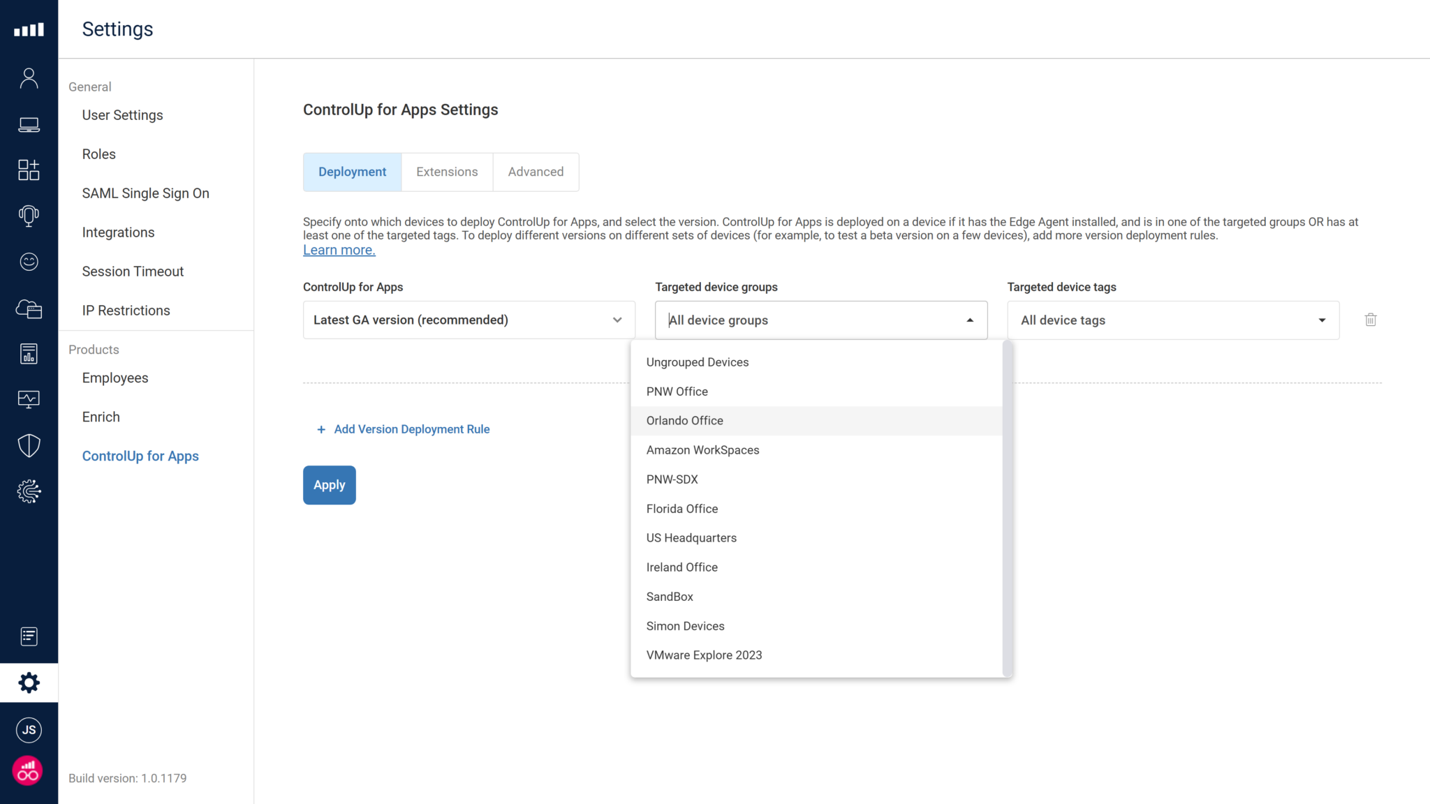Viewport: 1430px width, 804px height.
Task: Click the delete rule trash icon
Action: pos(1370,319)
